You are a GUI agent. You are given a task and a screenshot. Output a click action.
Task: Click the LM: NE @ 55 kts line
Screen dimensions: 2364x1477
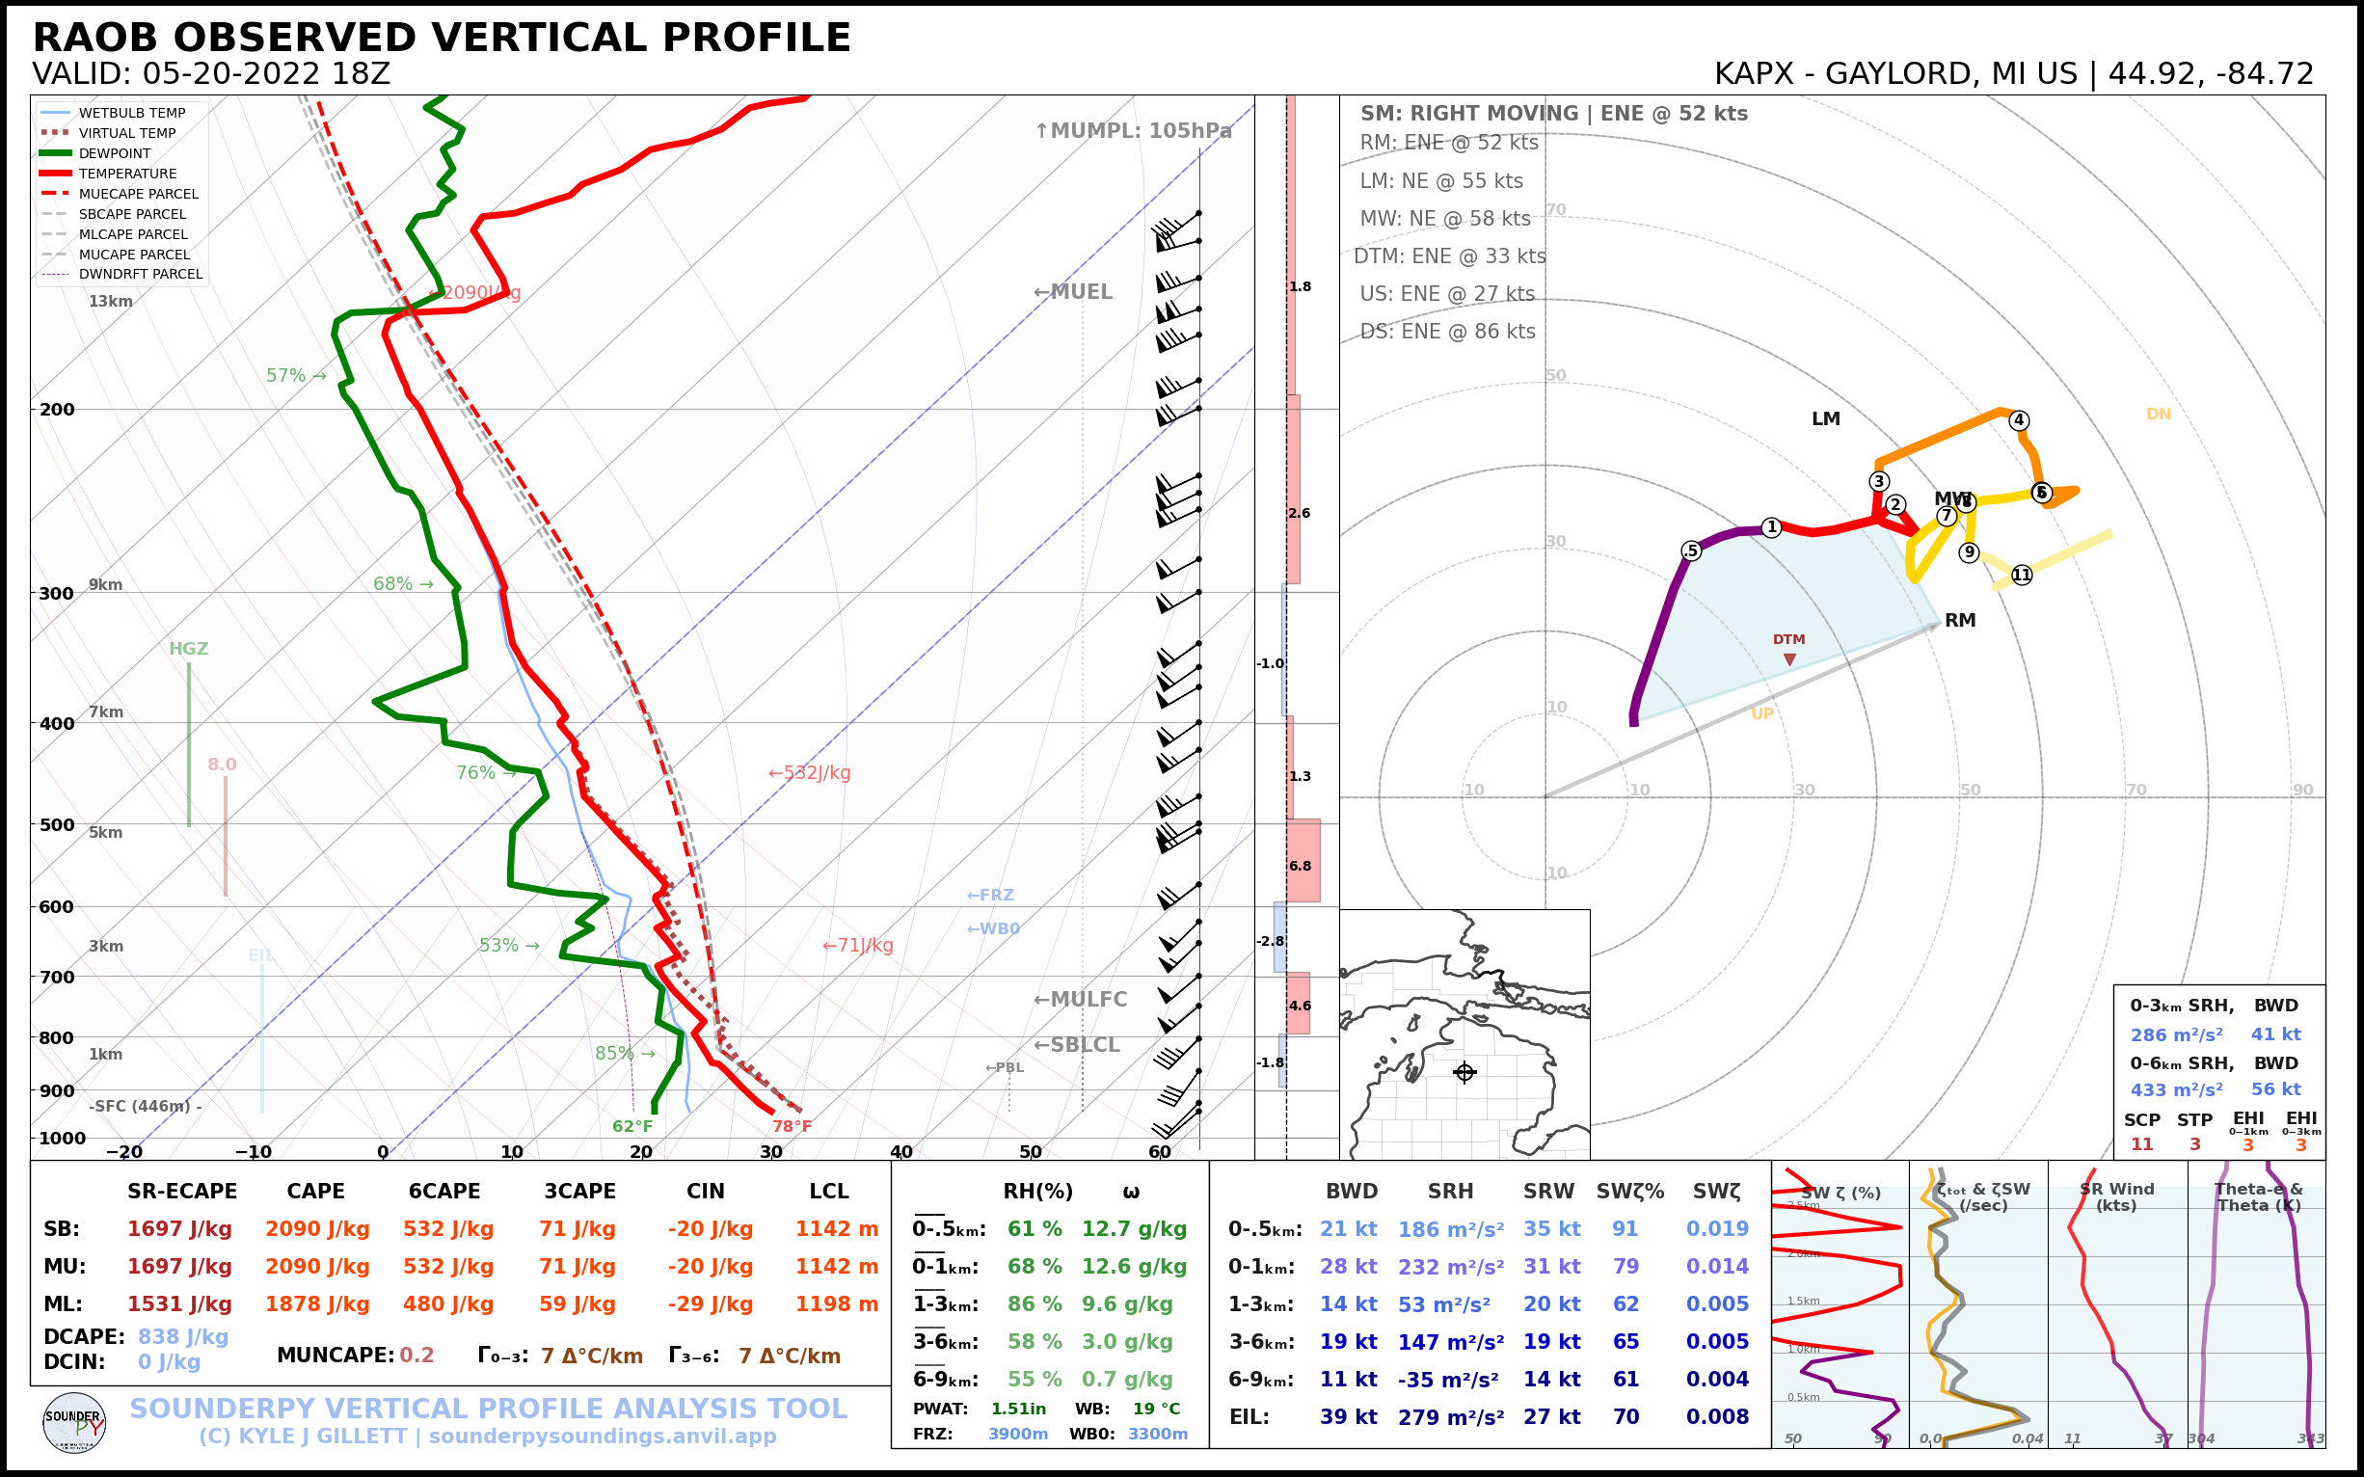point(1441,180)
